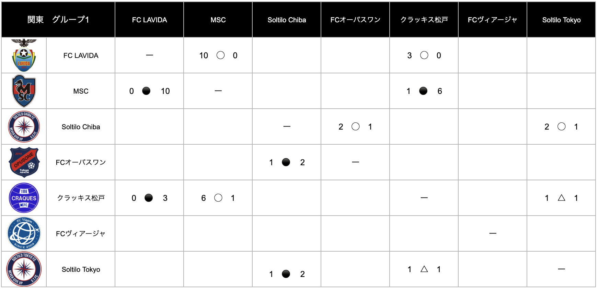Click draw triangle in クラッキス松戸 vs Soltilo Tokyo
This screenshot has height=290, width=598.
click(x=561, y=198)
